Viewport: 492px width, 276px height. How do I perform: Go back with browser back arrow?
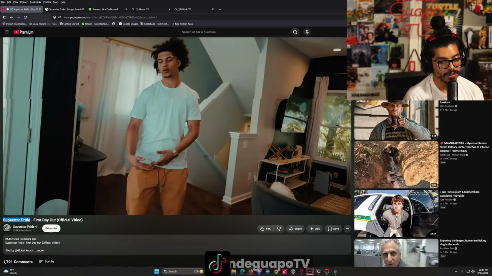click(12, 17)
